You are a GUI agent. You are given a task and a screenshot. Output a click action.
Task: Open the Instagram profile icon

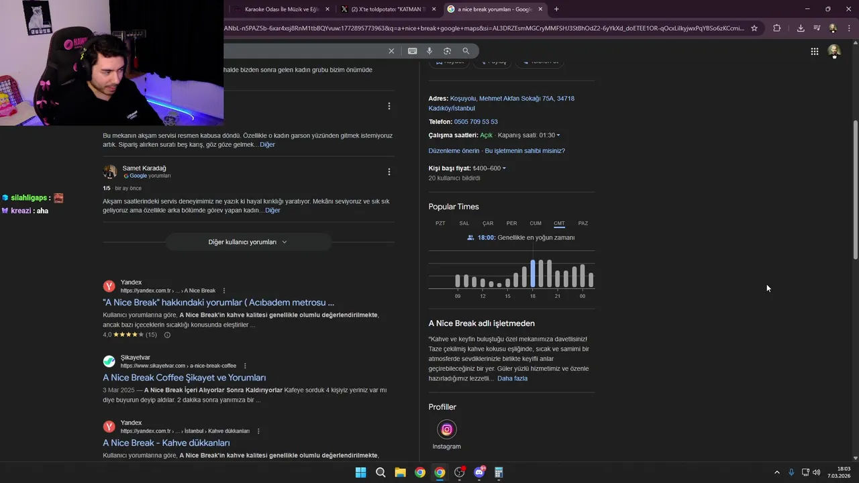pyautogui.click(x=446, y=429)
